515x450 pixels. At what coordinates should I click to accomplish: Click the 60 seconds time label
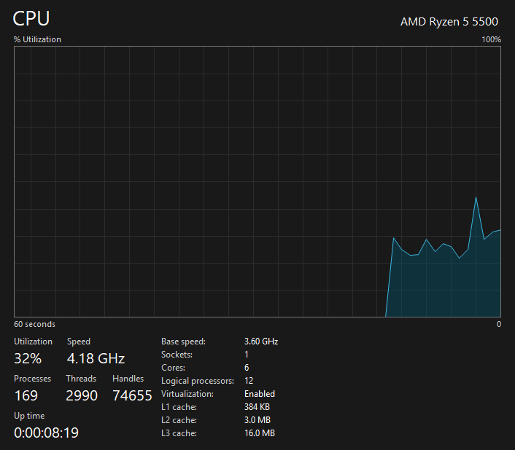(34, 324)
